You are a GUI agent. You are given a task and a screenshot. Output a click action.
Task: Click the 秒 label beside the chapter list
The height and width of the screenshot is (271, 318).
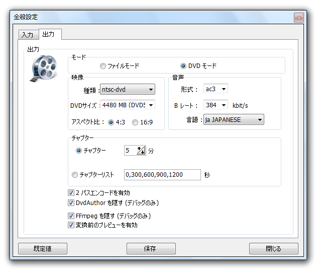(207, 175)
